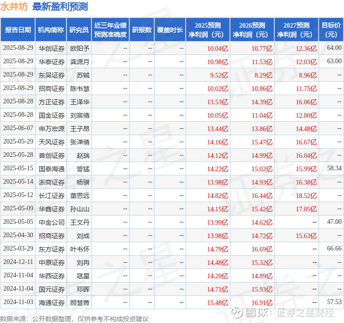The width and height of the screenshot is (344, 323).
Task: Click the 最新盈利预测 heading
Action: tap(60, 6)
